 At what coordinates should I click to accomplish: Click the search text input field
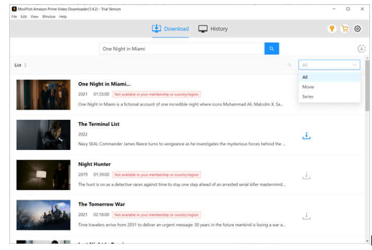pos(181,48)
